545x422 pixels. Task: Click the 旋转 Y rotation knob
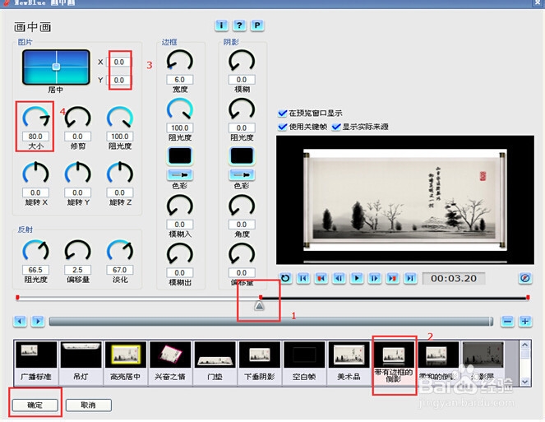78,174
